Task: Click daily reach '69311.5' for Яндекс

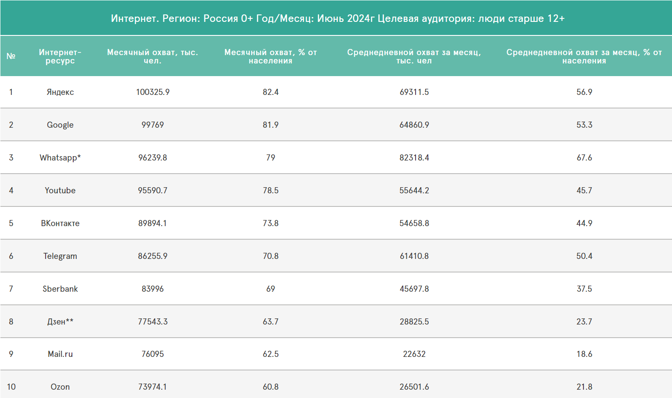Action: 414,92
